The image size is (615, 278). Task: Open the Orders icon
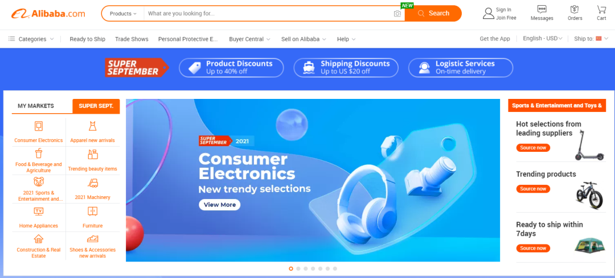575,10
